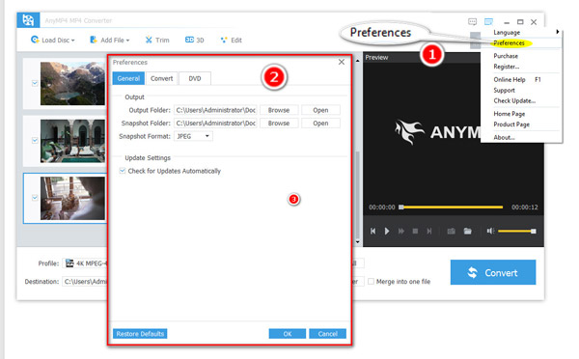Screen dimensions: 579x359
Task: Open the Output Folder location
Action: point(320,110)
